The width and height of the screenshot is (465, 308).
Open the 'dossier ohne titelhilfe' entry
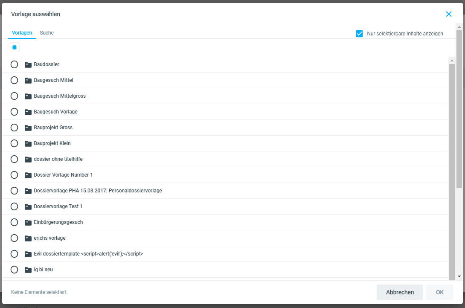(58, 159)
